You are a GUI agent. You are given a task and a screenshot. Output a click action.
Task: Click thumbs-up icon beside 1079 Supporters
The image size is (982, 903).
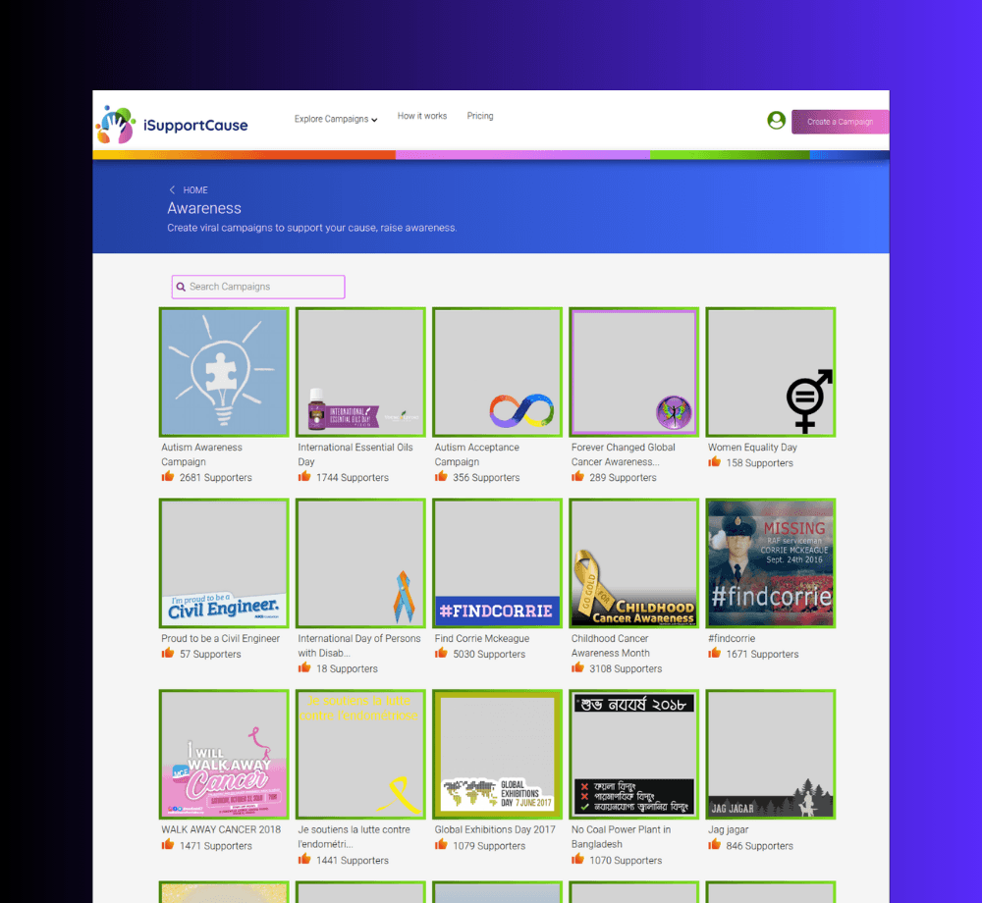point(441,845)
